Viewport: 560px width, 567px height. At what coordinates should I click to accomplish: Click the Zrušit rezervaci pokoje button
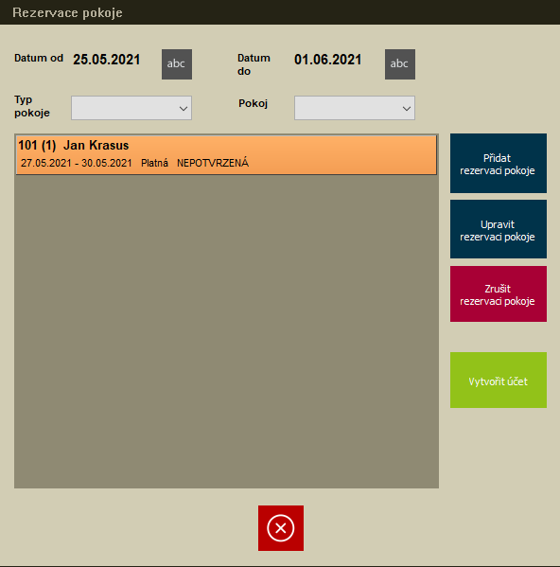click(x=499, y=294)
